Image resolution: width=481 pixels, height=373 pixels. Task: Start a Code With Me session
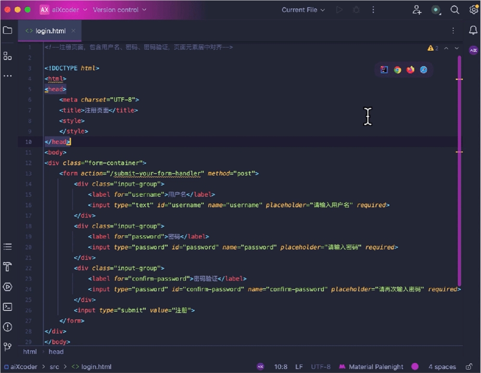(x=417, y=10)
